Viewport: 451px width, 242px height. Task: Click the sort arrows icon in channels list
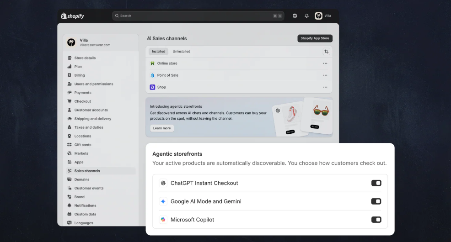[326, 52]
